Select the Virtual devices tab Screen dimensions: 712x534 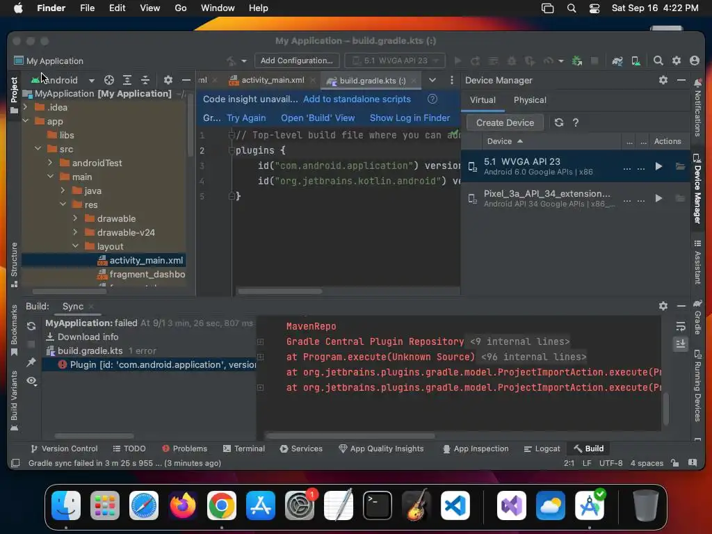483,100
